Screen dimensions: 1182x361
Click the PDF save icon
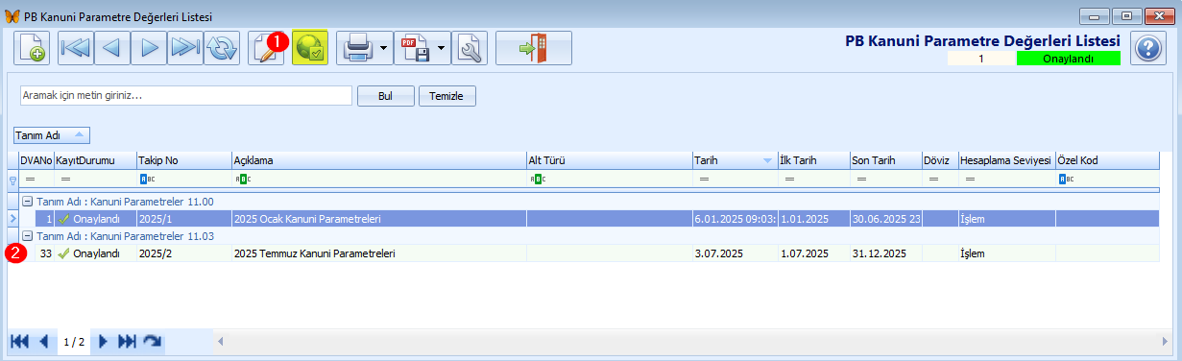tap(414, 48)
